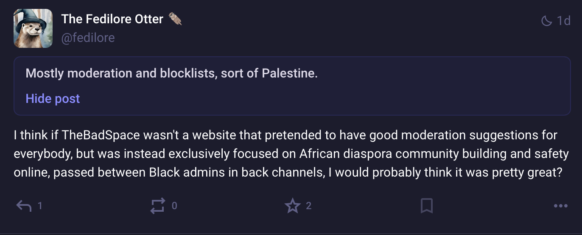Bookmark this post
This screenshot has height=235, width=582.
click(x=426, y=206)
